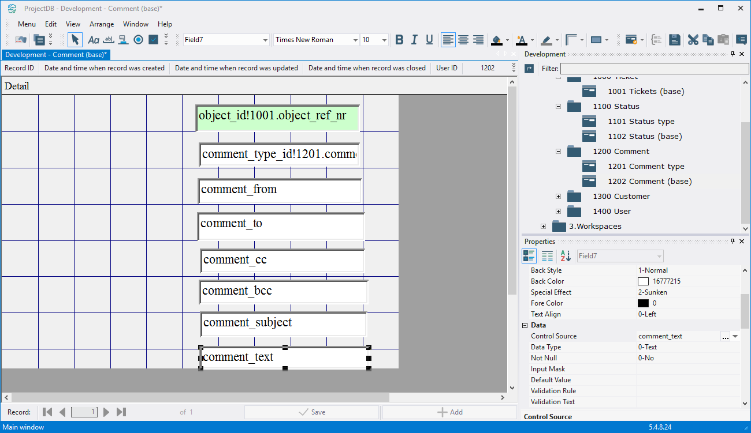
Task: Collapse the 1200 Comment folder
Action: click(x=558, y=152)
